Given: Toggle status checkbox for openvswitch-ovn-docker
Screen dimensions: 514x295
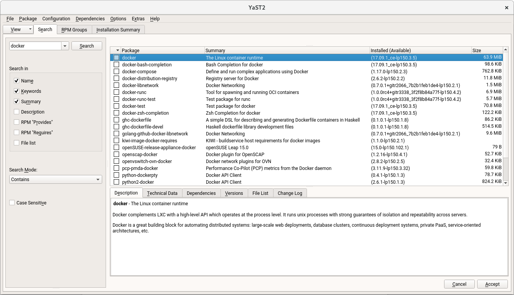Looking at the screenshot, I should 116,161.
